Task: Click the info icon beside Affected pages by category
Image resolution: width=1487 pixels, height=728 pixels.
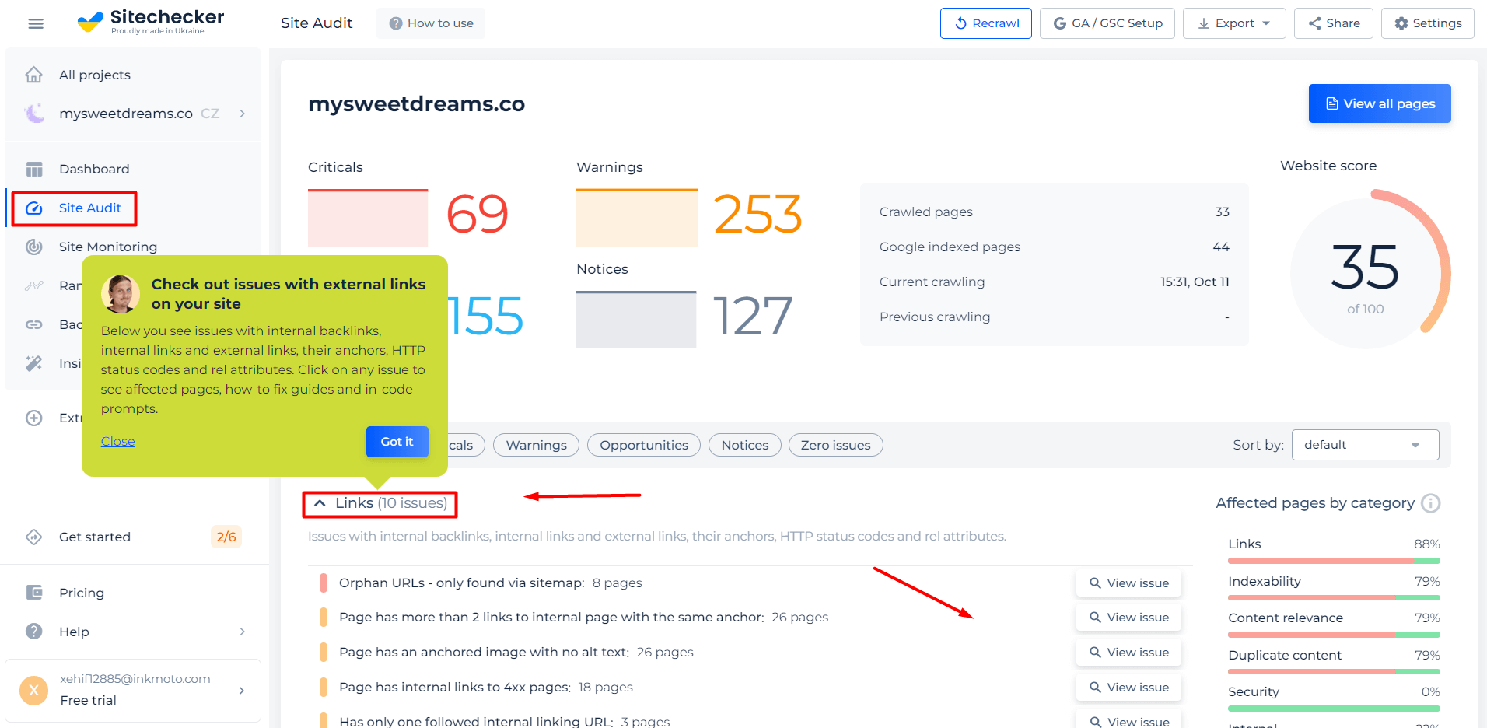Action: pyautogui.click(x=1430, y=503)
